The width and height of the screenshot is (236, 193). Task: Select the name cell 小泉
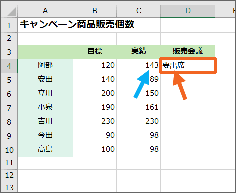pyautogui.click(x=45, y=108)
